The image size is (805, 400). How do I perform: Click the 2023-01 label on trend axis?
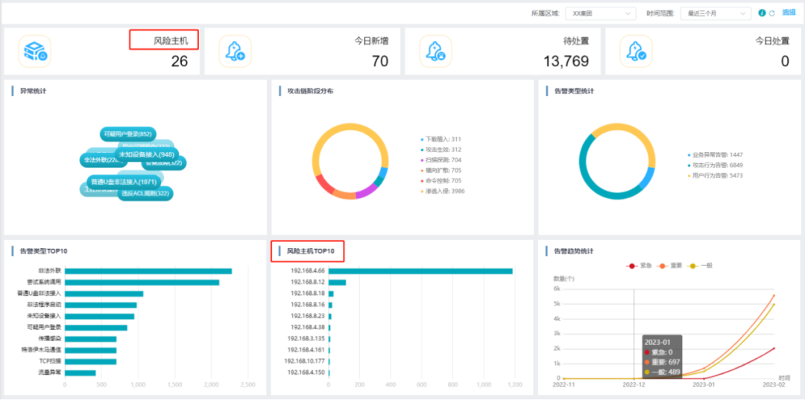704,384
